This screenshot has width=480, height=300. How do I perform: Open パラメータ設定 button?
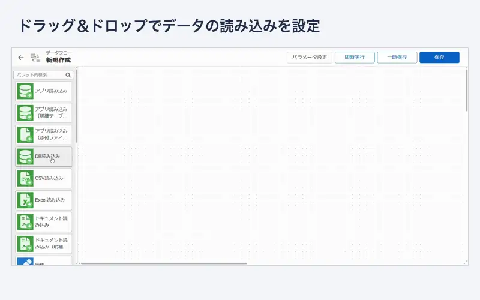click(309, 58)
